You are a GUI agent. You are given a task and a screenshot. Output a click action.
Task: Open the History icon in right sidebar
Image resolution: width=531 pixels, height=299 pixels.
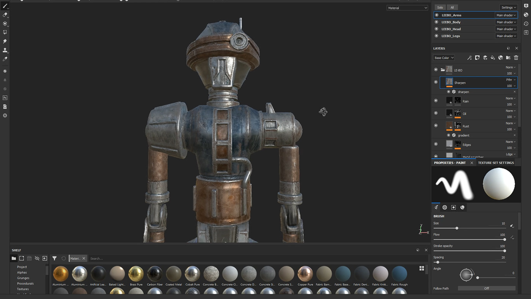click(x=526, y=24)
